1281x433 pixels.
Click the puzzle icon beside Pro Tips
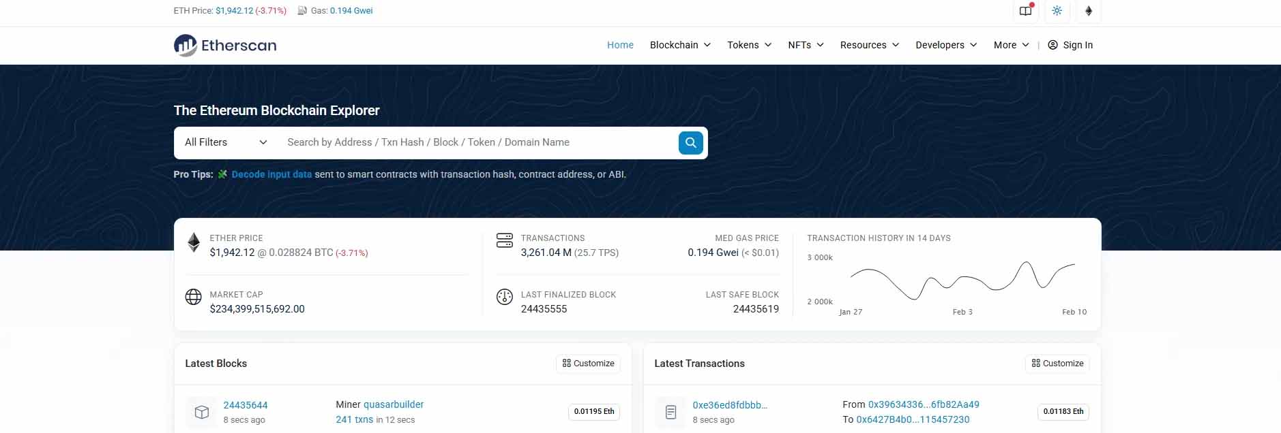(x=222, y=174)
